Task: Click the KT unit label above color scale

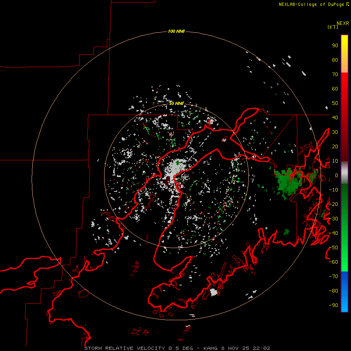Action: click(x=333, y=27)
